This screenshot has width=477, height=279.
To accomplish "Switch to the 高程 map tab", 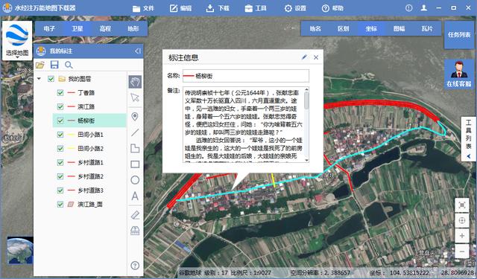I will pyautogui.click(x=105, y=28).
